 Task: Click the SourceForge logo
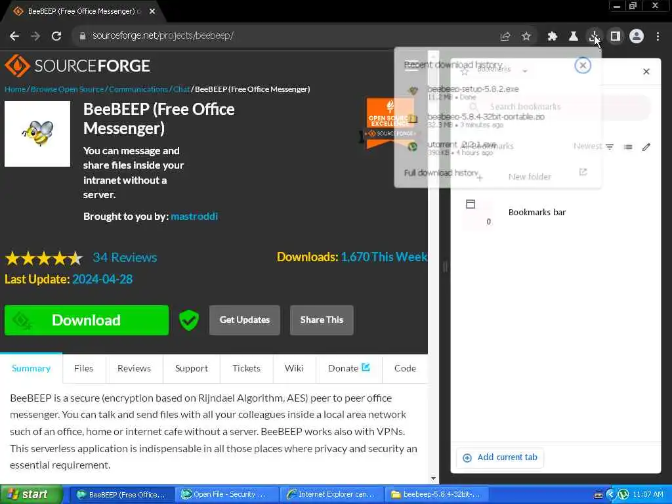tap(77, 66)
